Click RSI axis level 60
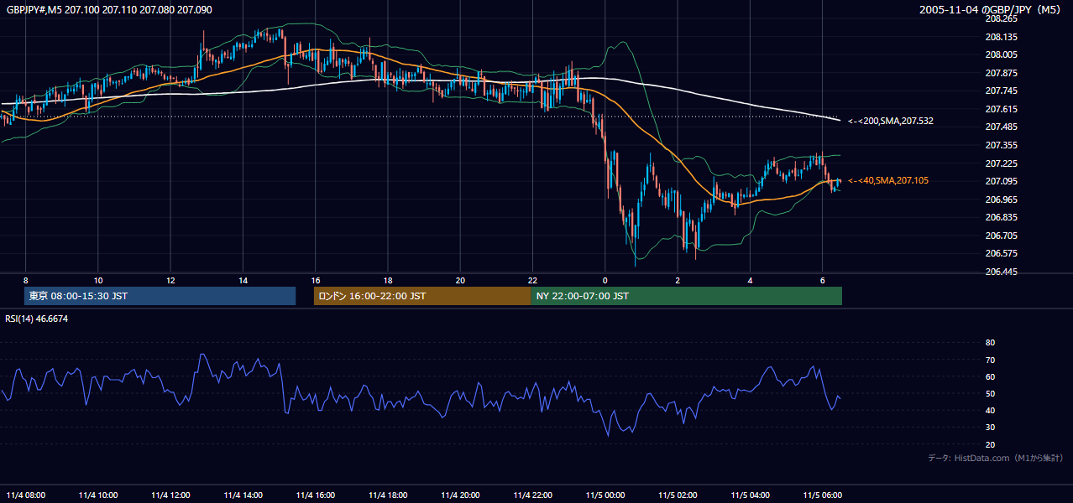 tap(990, 376)
